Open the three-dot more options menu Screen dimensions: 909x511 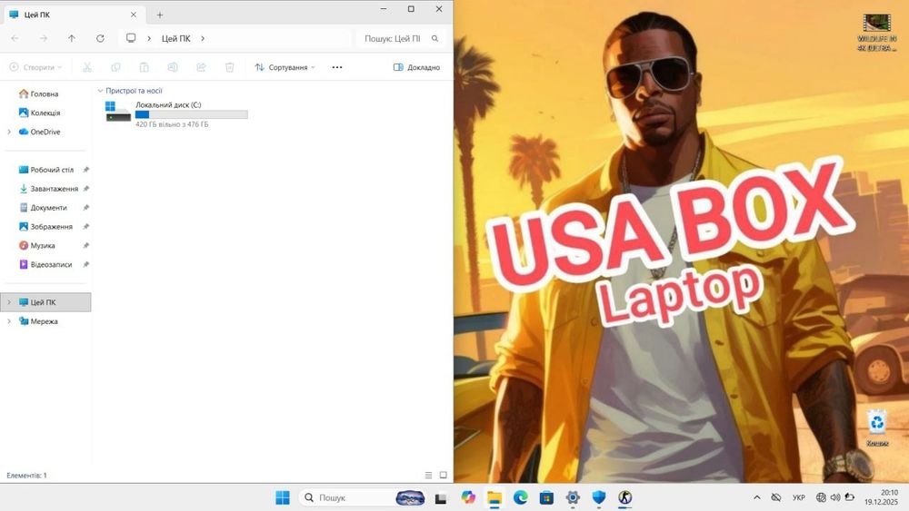pyautogui.click(x=337, y=67)
